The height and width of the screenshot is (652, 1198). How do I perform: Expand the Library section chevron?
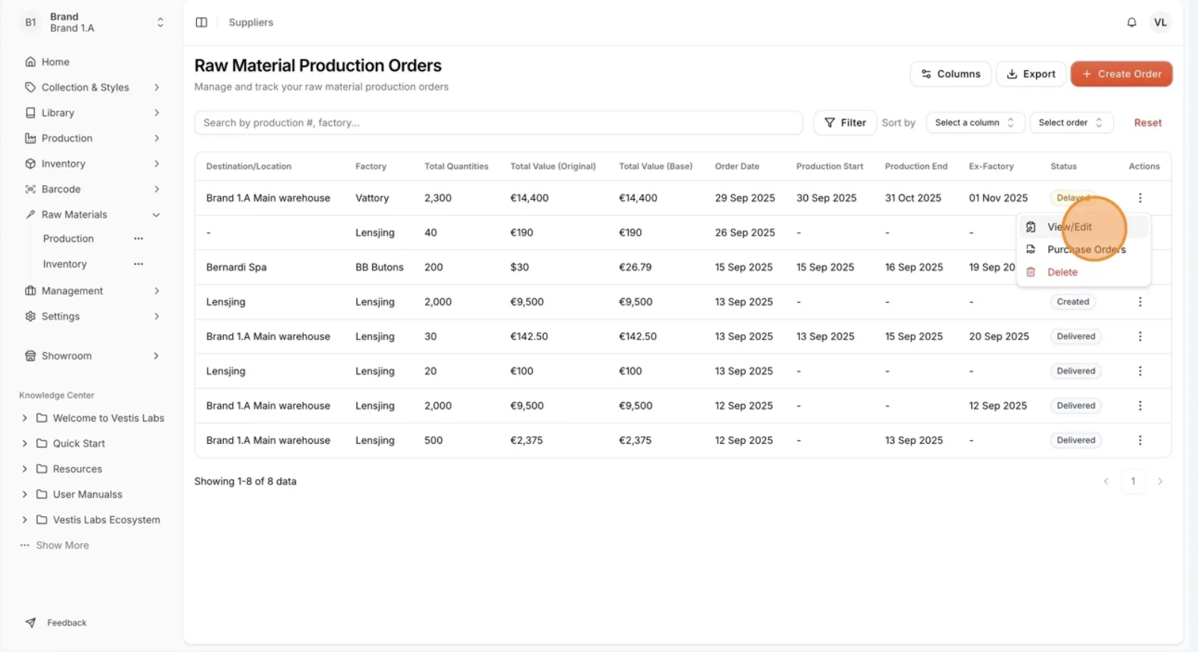(x=157, y=113)
